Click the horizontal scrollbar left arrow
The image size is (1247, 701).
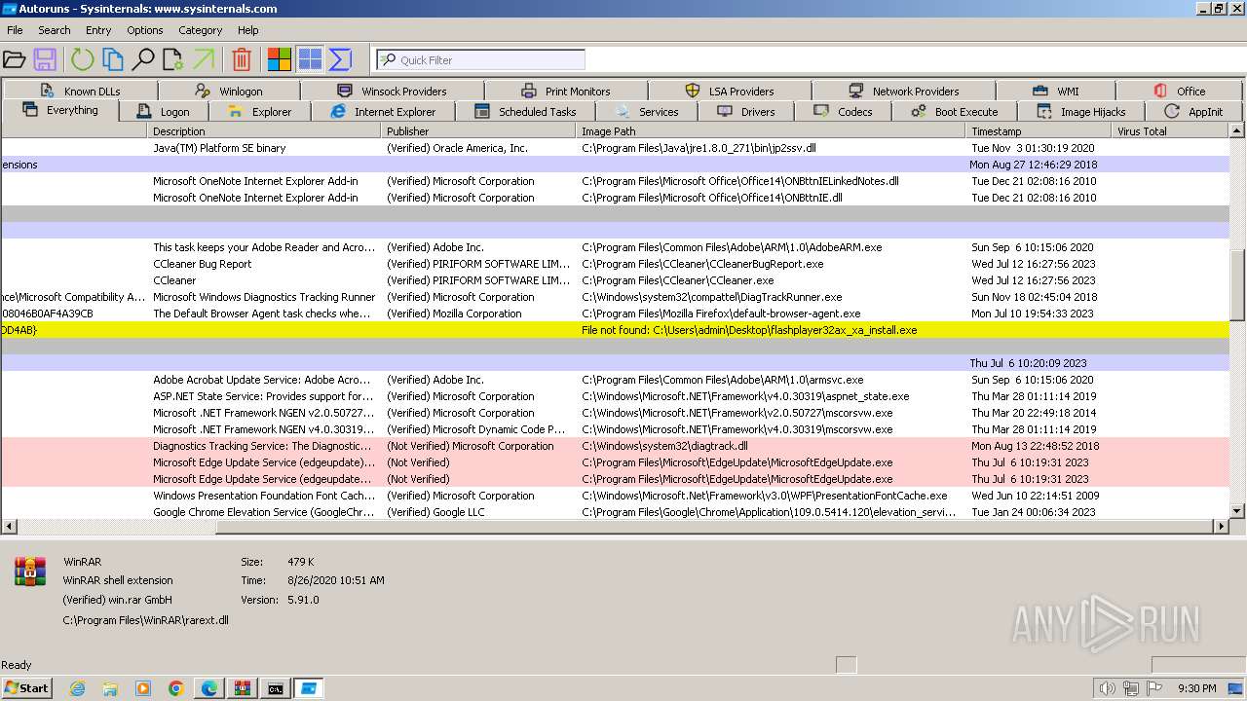point(8,526)
